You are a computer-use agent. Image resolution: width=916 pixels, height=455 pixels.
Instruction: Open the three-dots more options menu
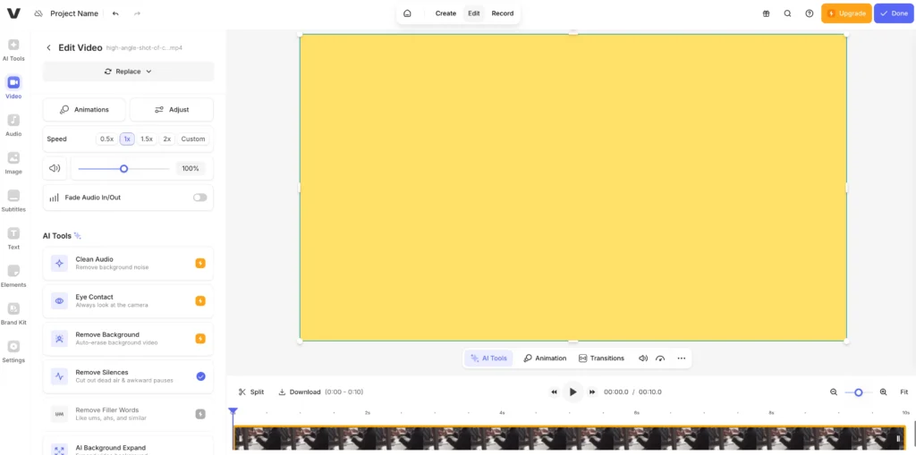[681, 358]
